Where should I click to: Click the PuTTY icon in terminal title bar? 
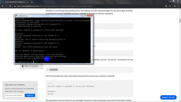pyautogui.click(x=16, y=16)
